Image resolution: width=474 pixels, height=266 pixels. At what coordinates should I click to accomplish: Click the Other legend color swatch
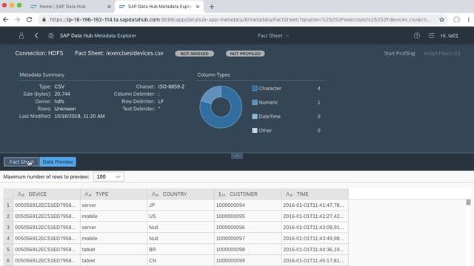tap(255, 131)
